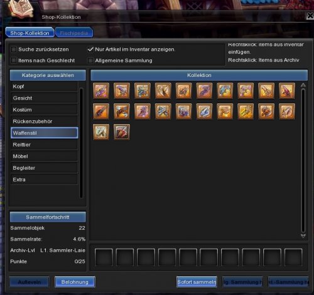Viewport: 314px width, 295px height.
Task: Click the Aufleveln button
Action: [x=30, y=282]
